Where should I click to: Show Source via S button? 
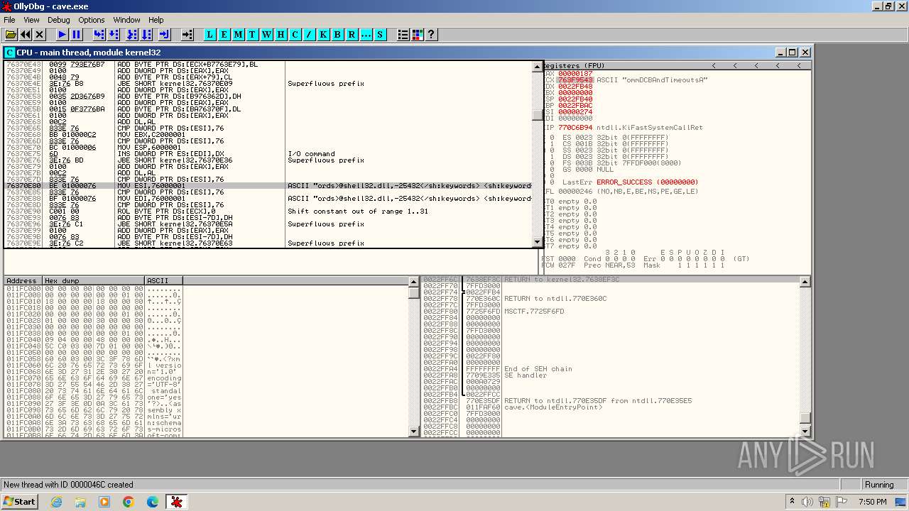[380, 34]
